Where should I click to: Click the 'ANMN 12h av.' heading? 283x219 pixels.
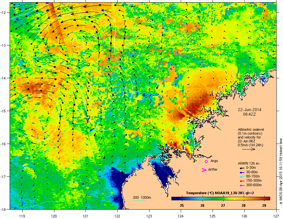click(249, 164)
